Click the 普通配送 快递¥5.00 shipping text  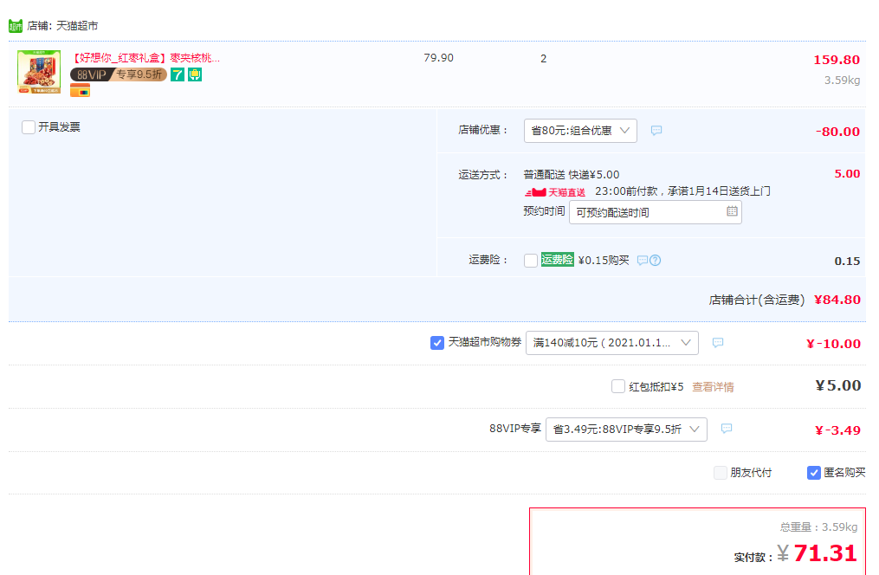point(572,175)
